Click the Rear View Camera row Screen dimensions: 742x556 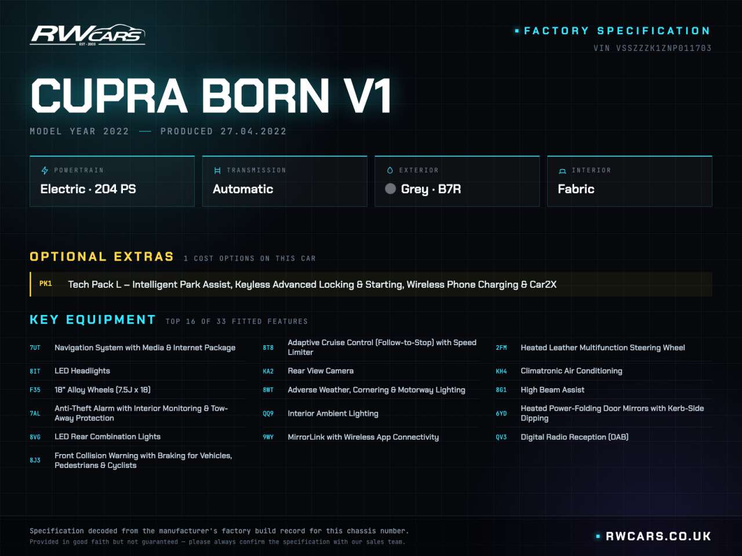pyautogui.click(x=371, y=371)
